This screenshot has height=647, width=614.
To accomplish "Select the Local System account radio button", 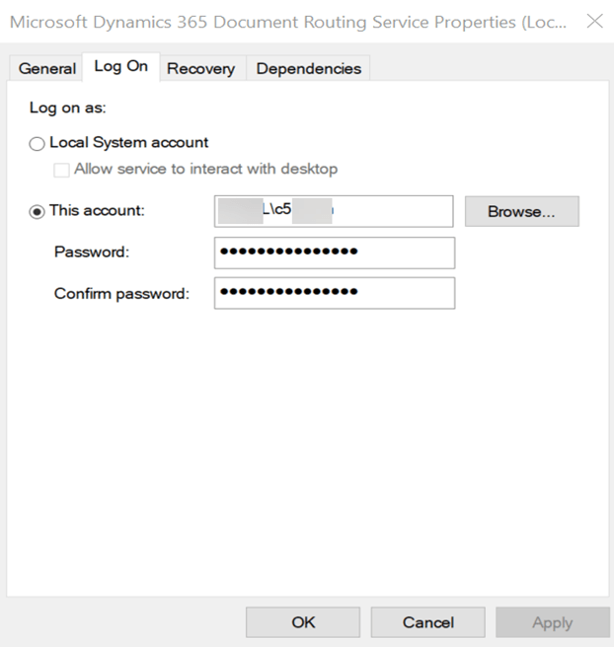I will click(38, 143).
